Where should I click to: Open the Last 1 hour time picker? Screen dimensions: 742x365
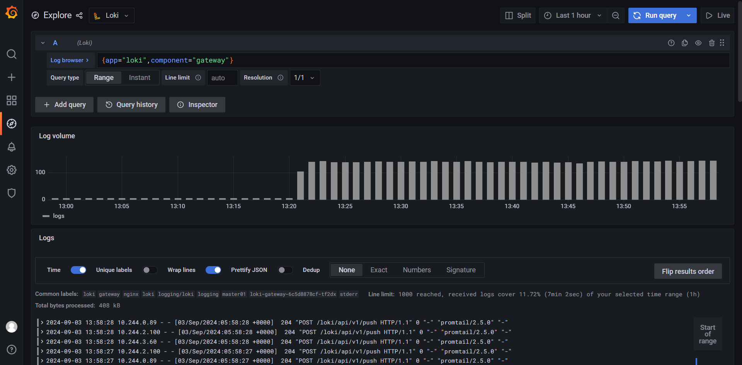(573, 15)
